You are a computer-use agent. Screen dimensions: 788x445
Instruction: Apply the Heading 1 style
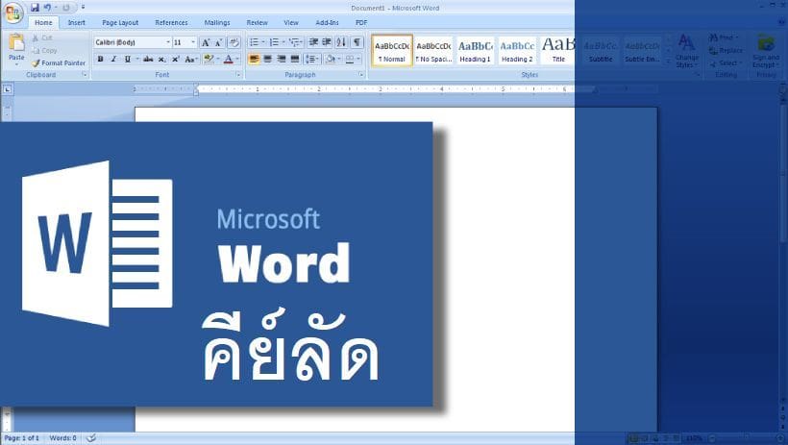(475, 50)
